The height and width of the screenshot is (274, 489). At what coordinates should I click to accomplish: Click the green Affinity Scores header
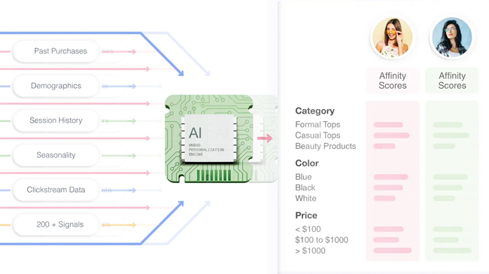(452, 81)
